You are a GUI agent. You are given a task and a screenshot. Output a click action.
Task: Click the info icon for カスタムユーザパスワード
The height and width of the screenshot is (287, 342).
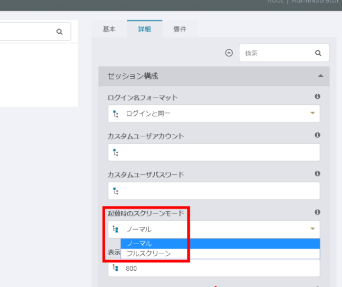coord(317,173)
